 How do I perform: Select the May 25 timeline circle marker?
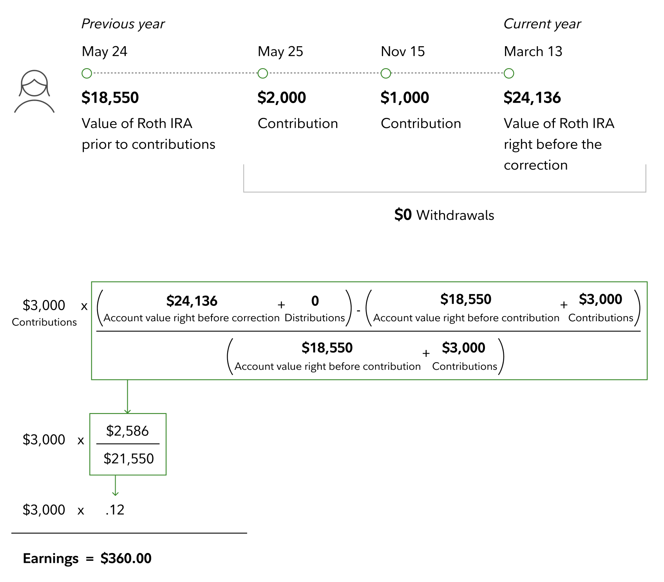pyautogui.click(x=263, y=73)
